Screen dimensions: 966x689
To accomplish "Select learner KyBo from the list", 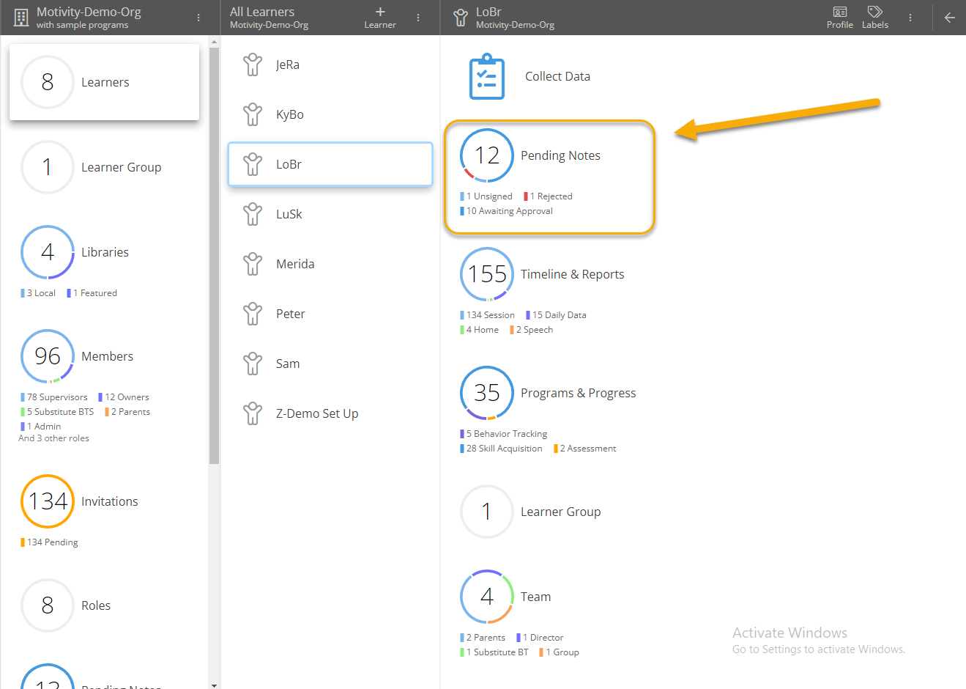I will (x=290, y=114).
